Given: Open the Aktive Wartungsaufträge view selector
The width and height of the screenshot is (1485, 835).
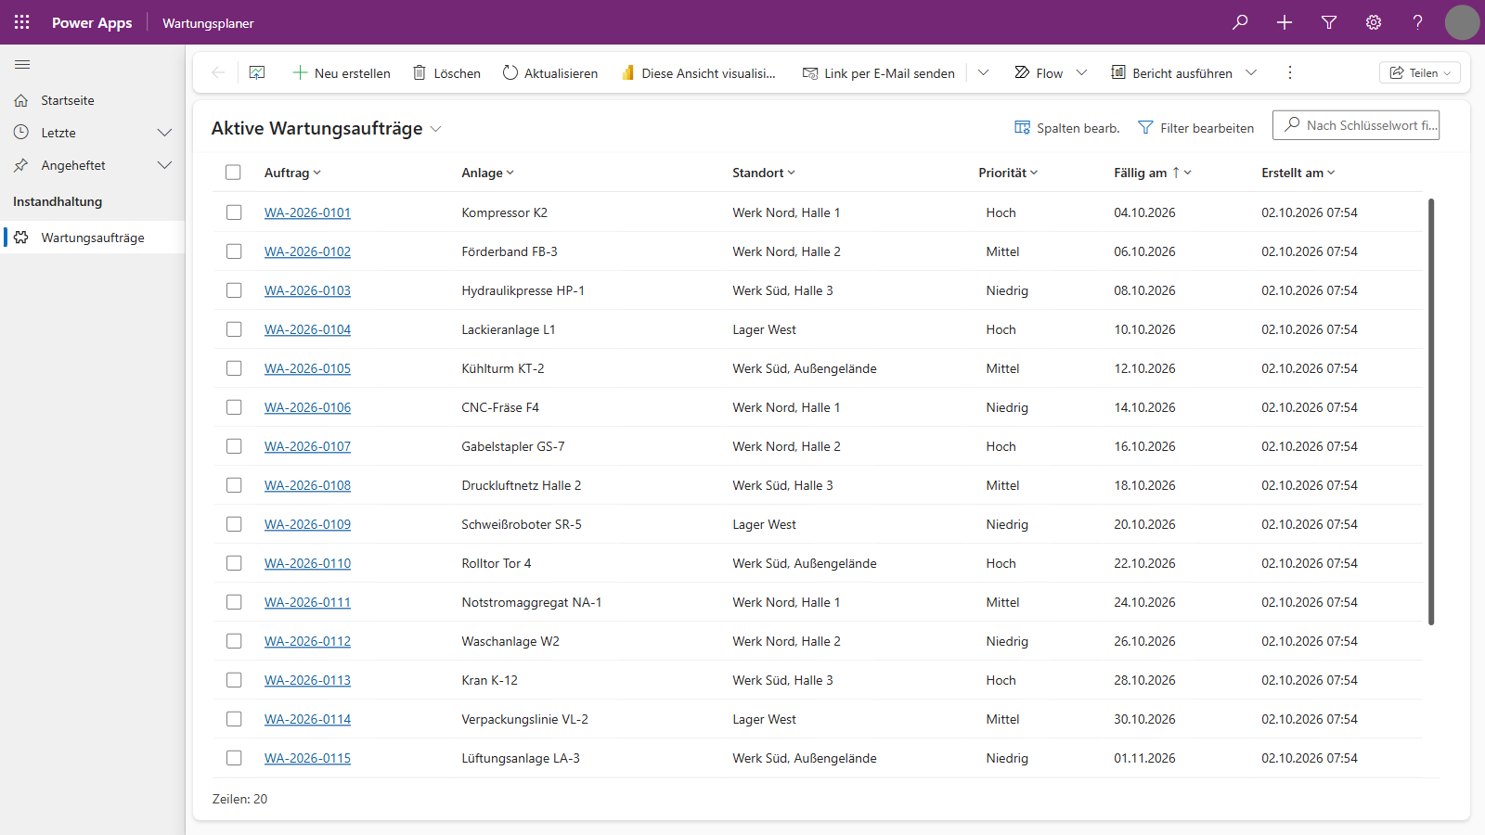Looking at the screenshot, I should coord(327,128).
